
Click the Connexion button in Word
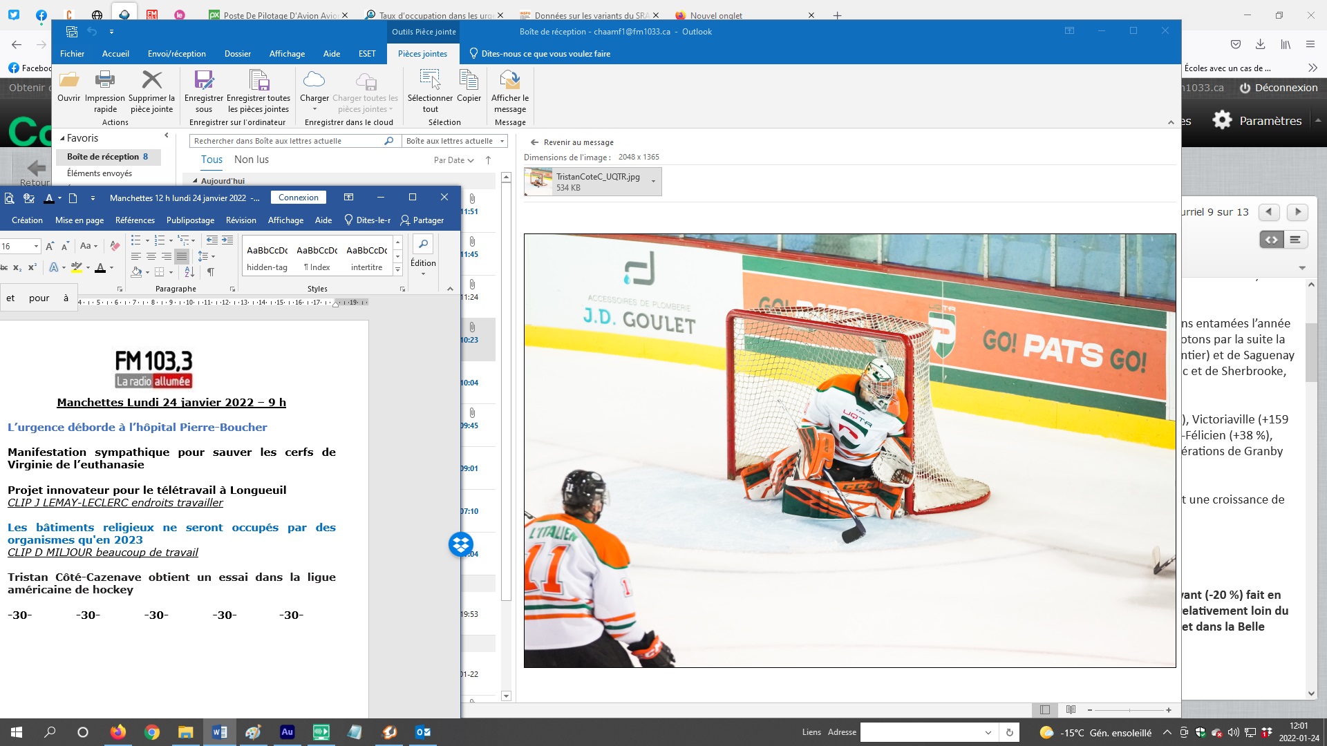pos(299,198)
